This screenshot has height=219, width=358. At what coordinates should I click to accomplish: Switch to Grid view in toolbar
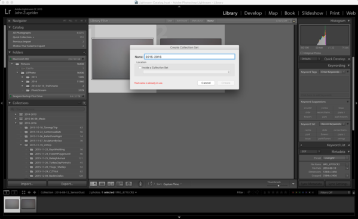click(x=93, y=184)
